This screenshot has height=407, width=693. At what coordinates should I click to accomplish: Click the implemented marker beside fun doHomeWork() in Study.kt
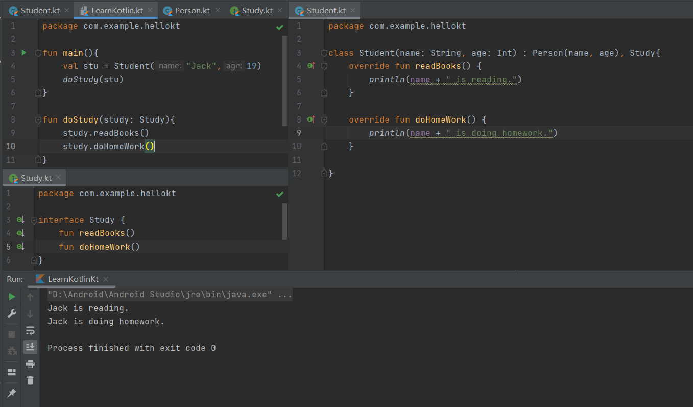coord(20,247)
